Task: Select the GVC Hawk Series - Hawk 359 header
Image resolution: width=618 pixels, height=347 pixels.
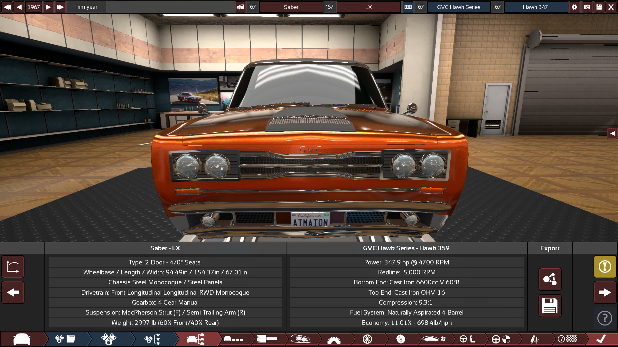Action: tap(406, 248)
